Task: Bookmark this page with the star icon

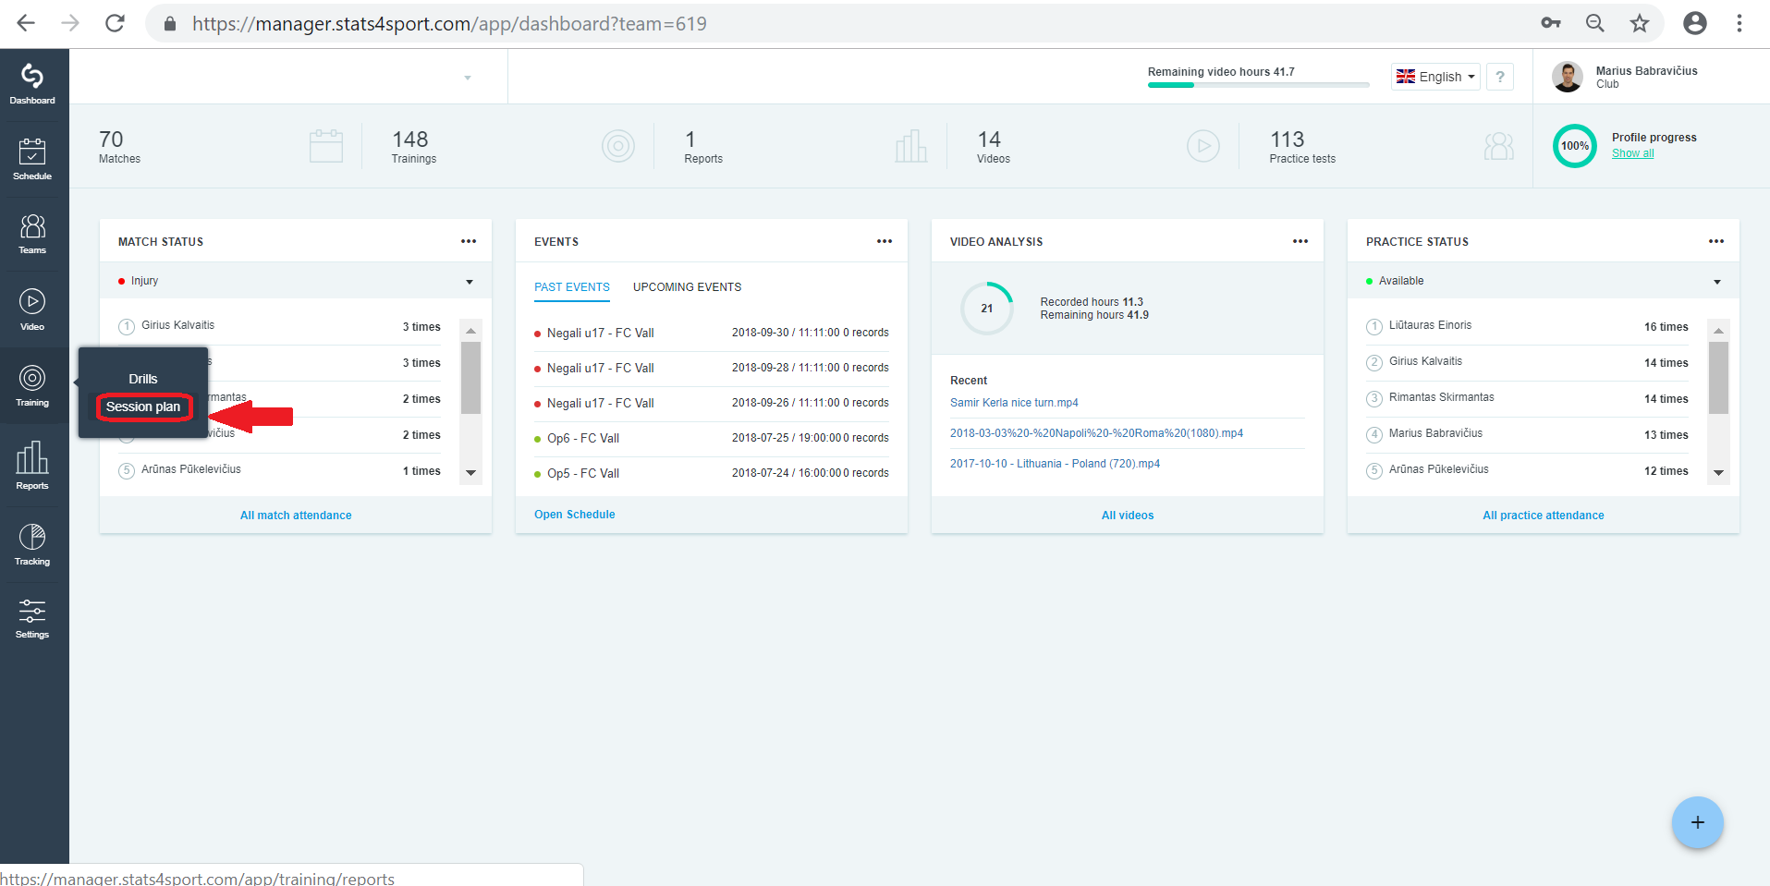Action: pos(1640,23)
